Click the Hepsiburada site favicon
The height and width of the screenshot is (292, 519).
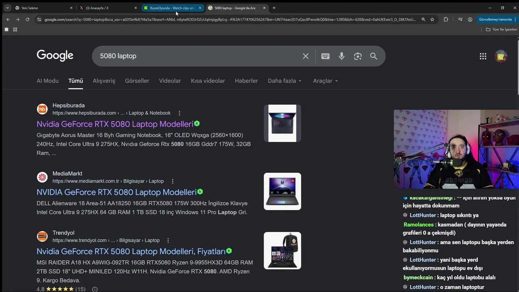click(x=42, y=109)
